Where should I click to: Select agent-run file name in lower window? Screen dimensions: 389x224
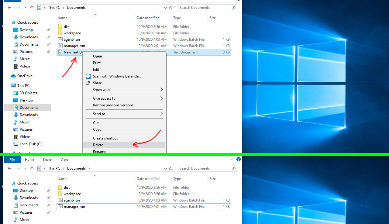pos(72,200)
